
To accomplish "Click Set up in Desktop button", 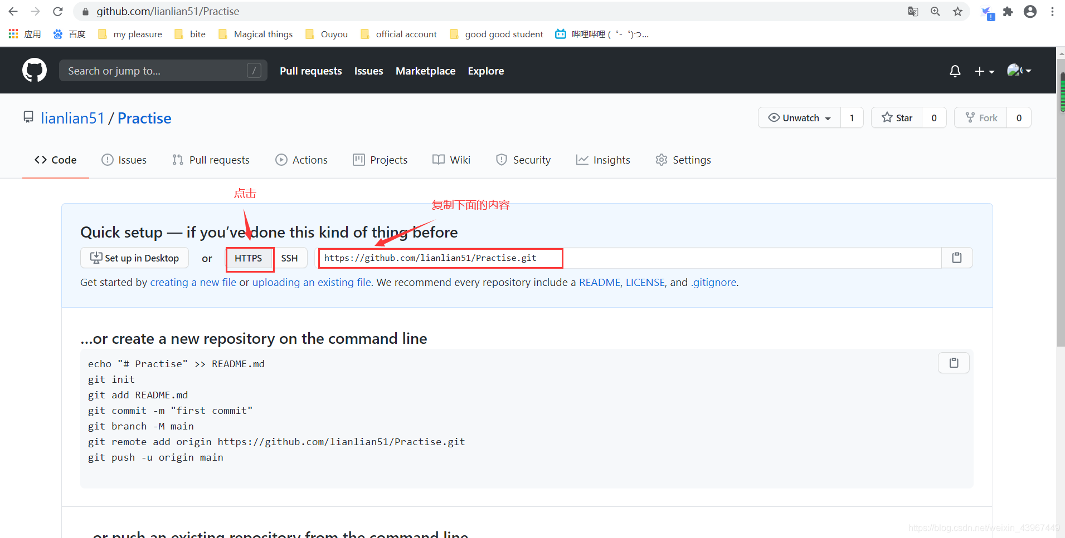I will [x=134, y=258].
